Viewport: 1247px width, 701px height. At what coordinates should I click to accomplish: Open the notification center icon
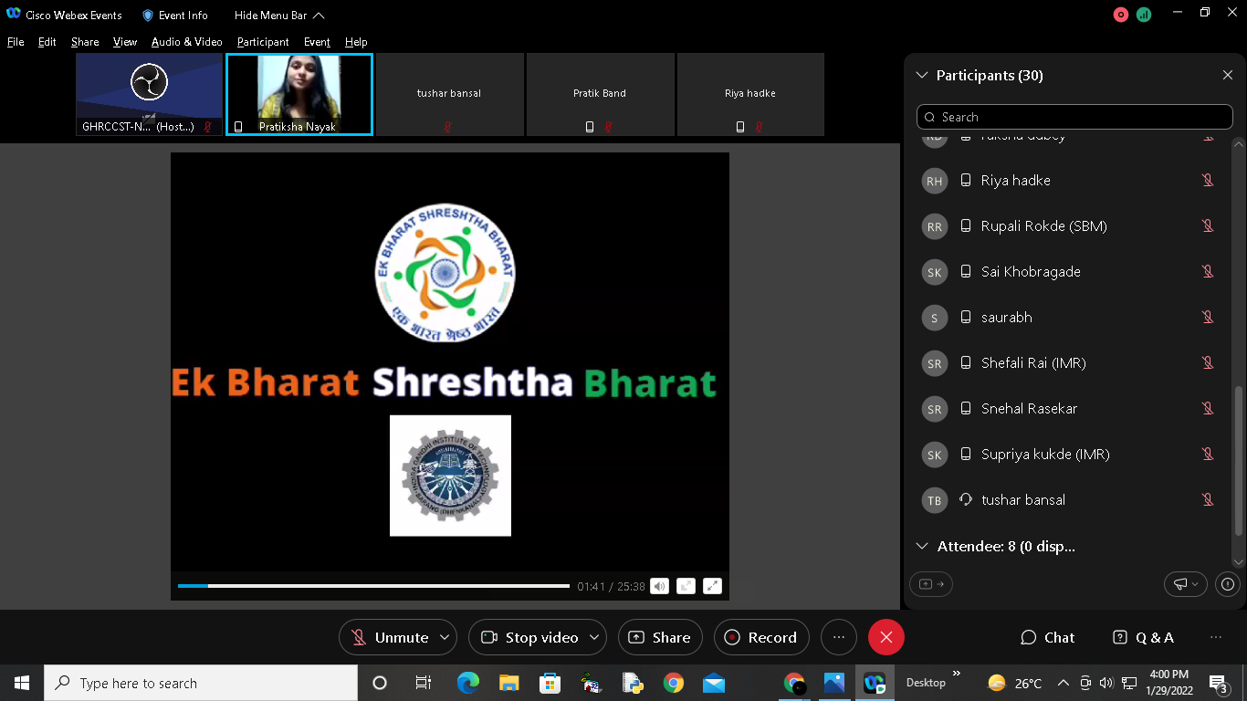1218,683
